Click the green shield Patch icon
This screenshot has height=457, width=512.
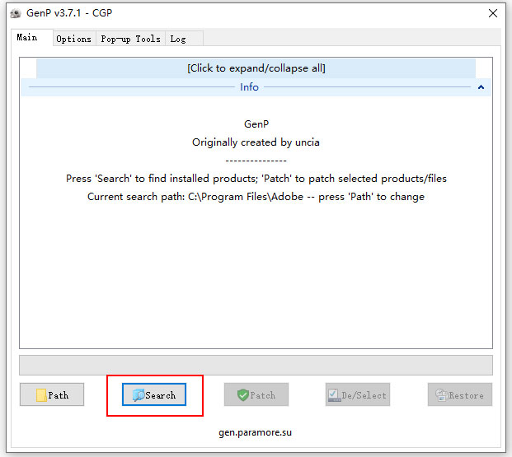tap(242, 395)
